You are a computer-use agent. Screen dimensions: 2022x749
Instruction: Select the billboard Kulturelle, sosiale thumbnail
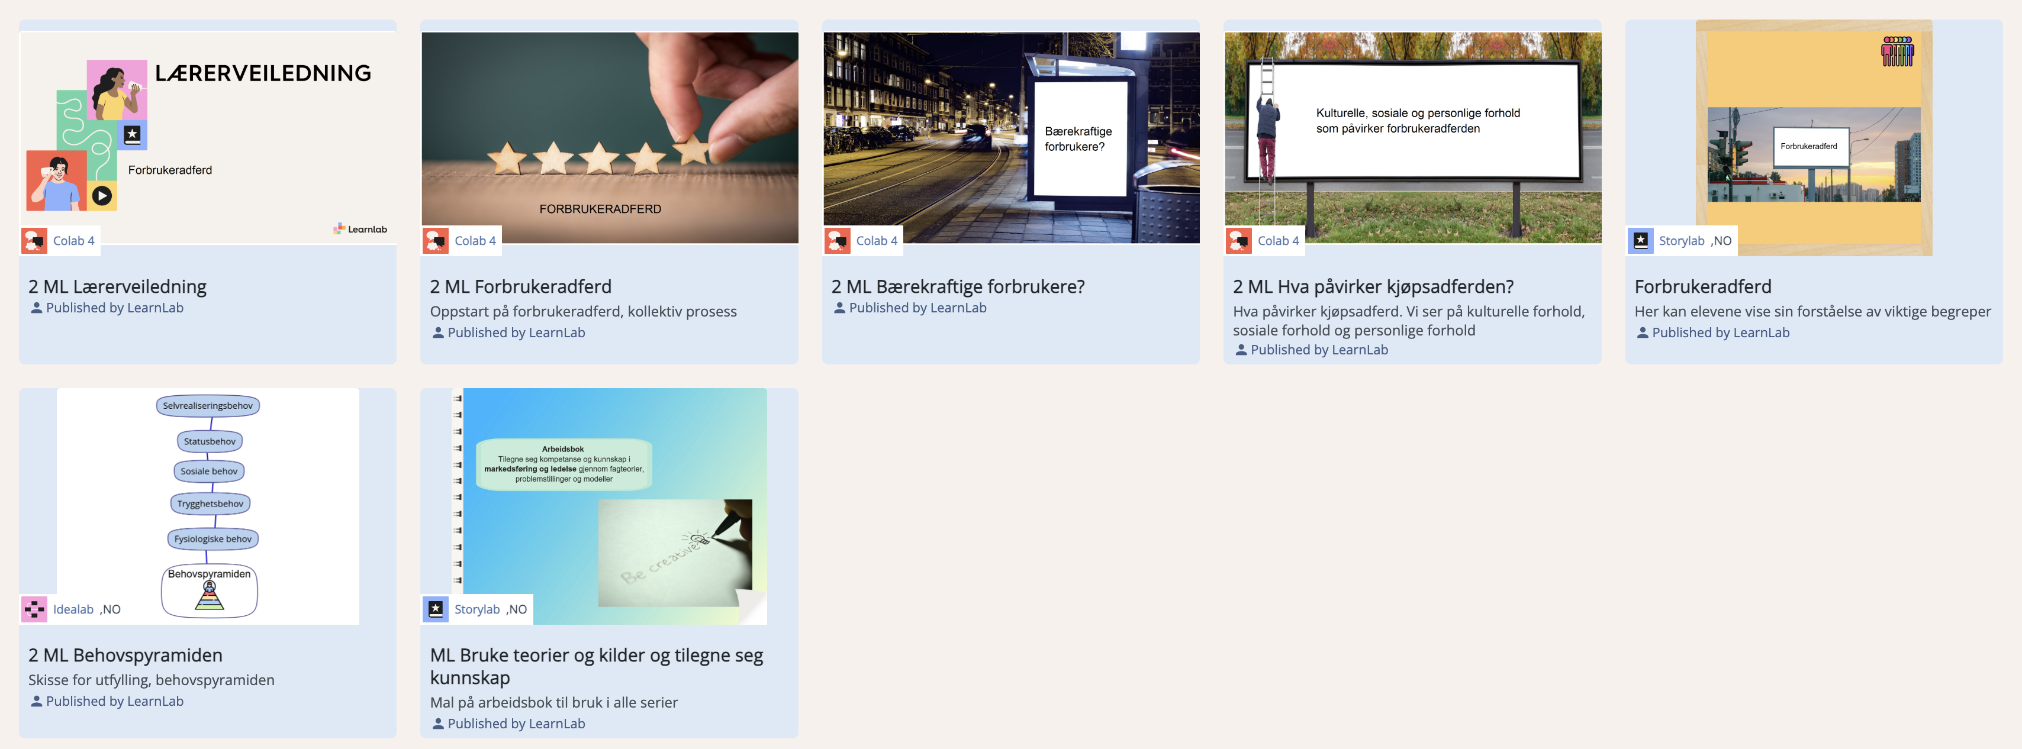click(x=1413, y=138)
